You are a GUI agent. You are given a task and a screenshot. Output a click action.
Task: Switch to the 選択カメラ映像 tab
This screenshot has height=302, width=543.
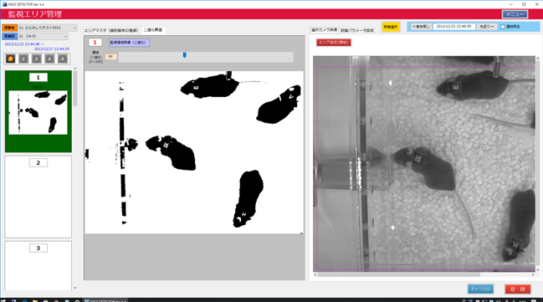click(324, 30)
